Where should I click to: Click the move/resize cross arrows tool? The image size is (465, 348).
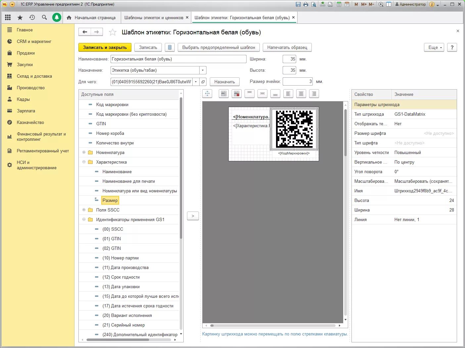point(207,94)
